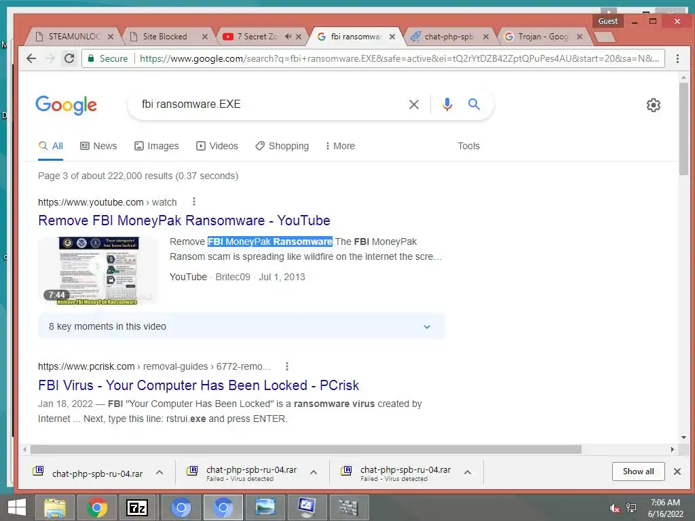This screenshot has width=695, height=521.
Task: Open 7-Zip from taskbar
Action: pos(137,507)
